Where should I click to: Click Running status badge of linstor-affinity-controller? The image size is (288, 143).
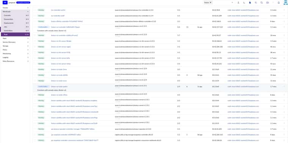[41, 22]
